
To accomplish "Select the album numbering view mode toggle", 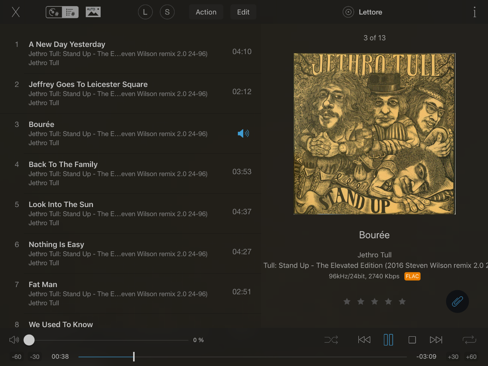I will pos(54,12).
